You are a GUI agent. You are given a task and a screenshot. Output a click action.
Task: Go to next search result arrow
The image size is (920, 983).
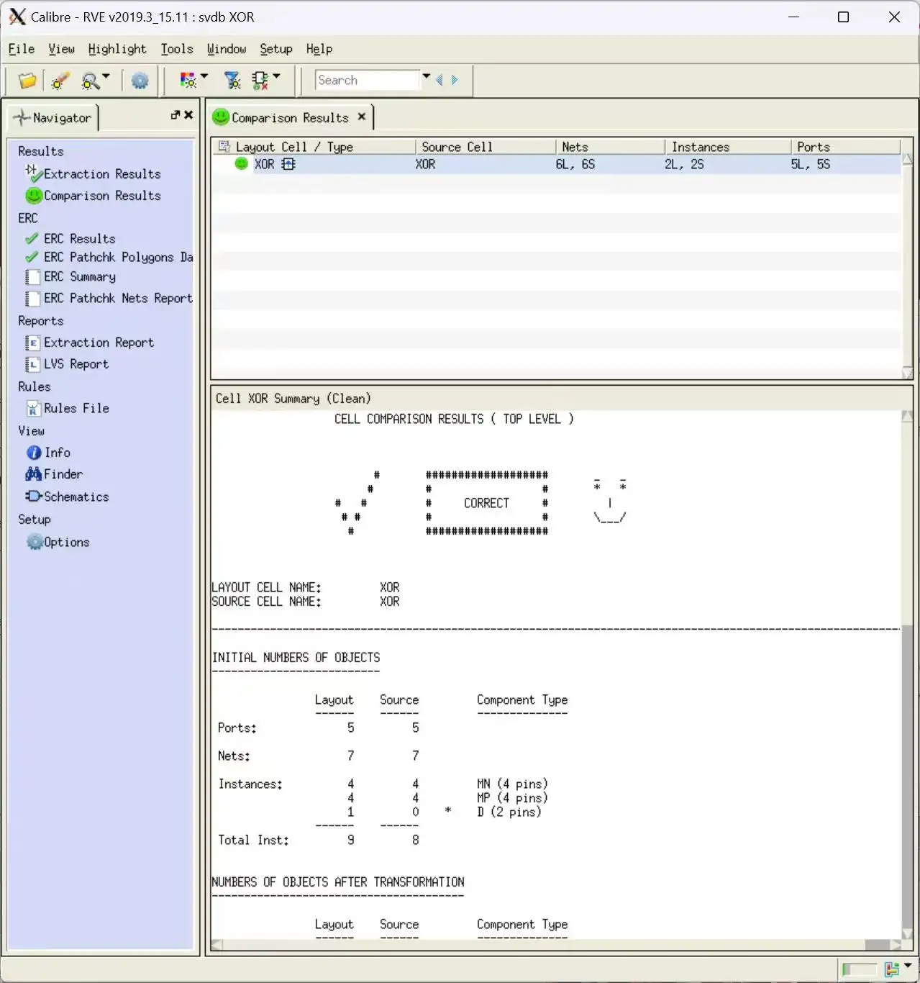(454, 80)
